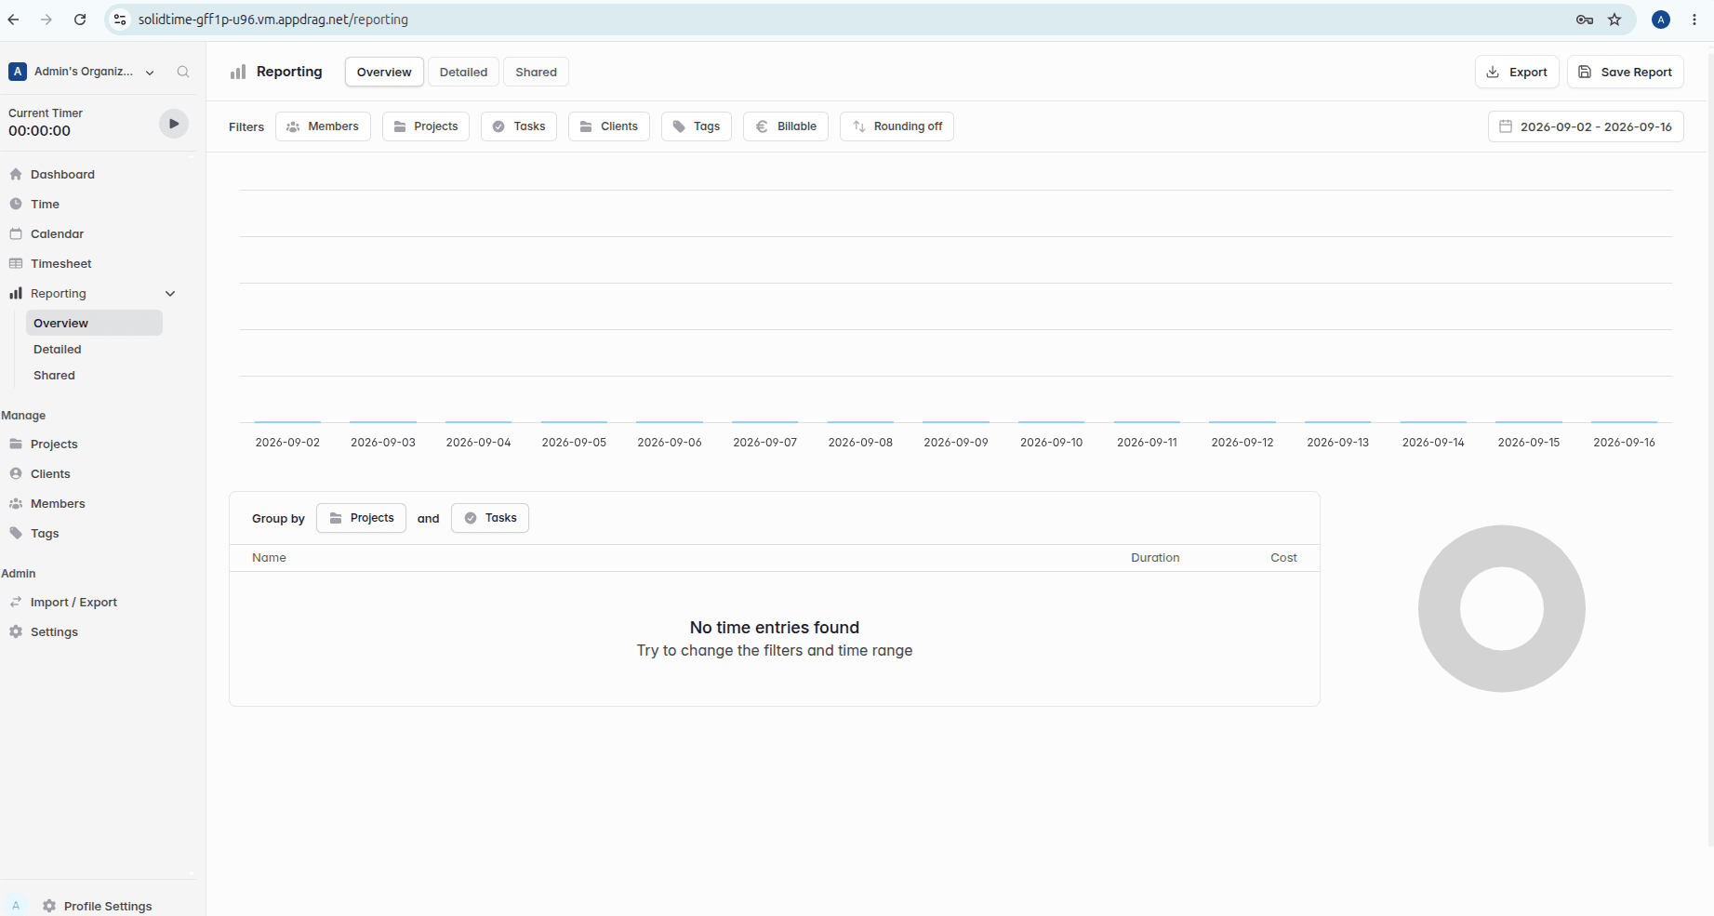Screen dimensions: 1714x916
Task: Open Projects under Manage in sidebar
Action: 54,444
